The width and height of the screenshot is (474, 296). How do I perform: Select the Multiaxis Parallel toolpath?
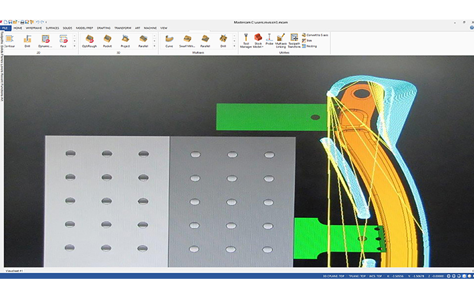205,41
